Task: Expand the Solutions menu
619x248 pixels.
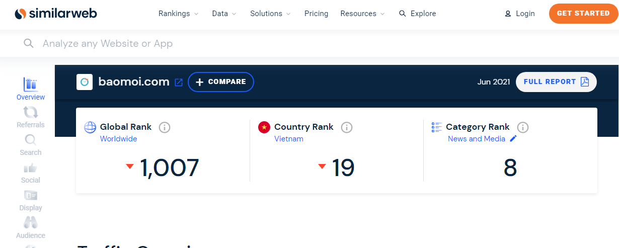Action: [270, 14]
